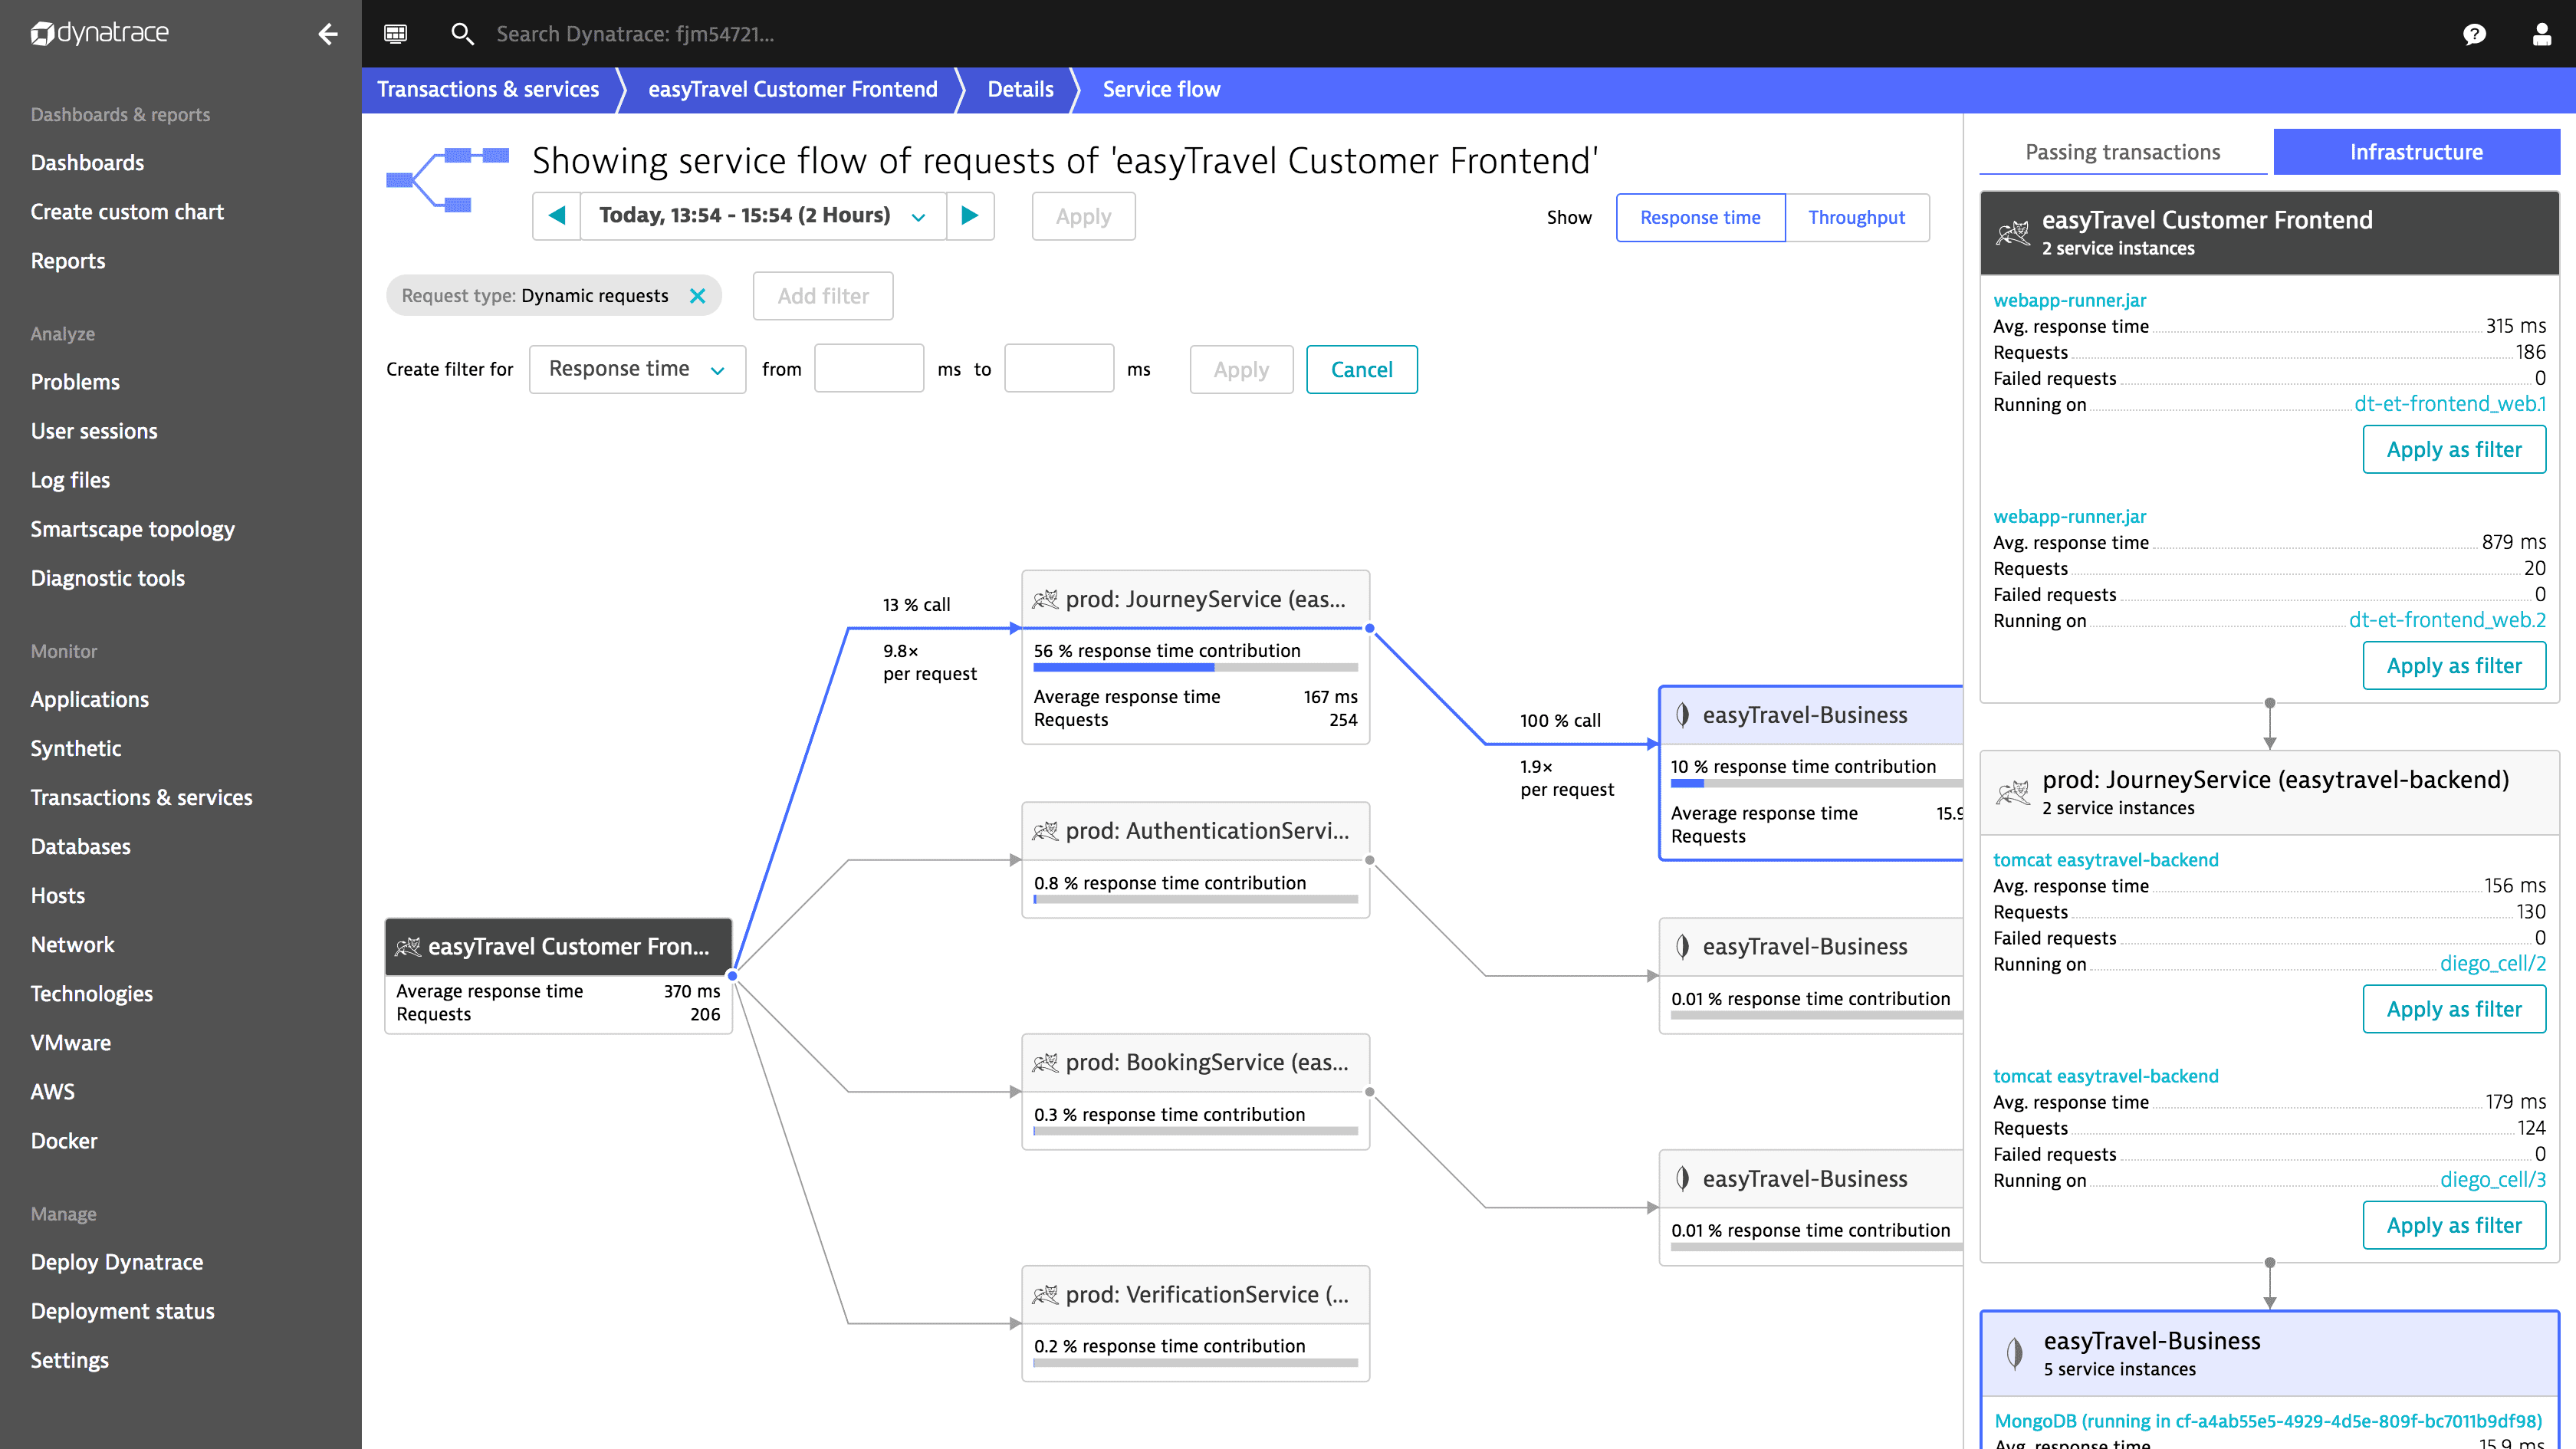The height and width of the screenshot is (1449, 2576).
Task: Open Settings in sidebar
Action: pyautogui.click(x=69, y=1360)
